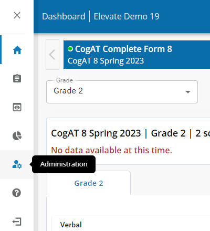The width and height of the screenshot is (210, 231).
Task: Open the Help question mark icon
Action: point(17,193)
